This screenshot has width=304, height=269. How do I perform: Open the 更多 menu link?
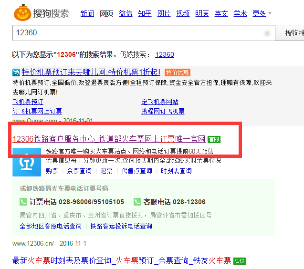pos(259,13)
